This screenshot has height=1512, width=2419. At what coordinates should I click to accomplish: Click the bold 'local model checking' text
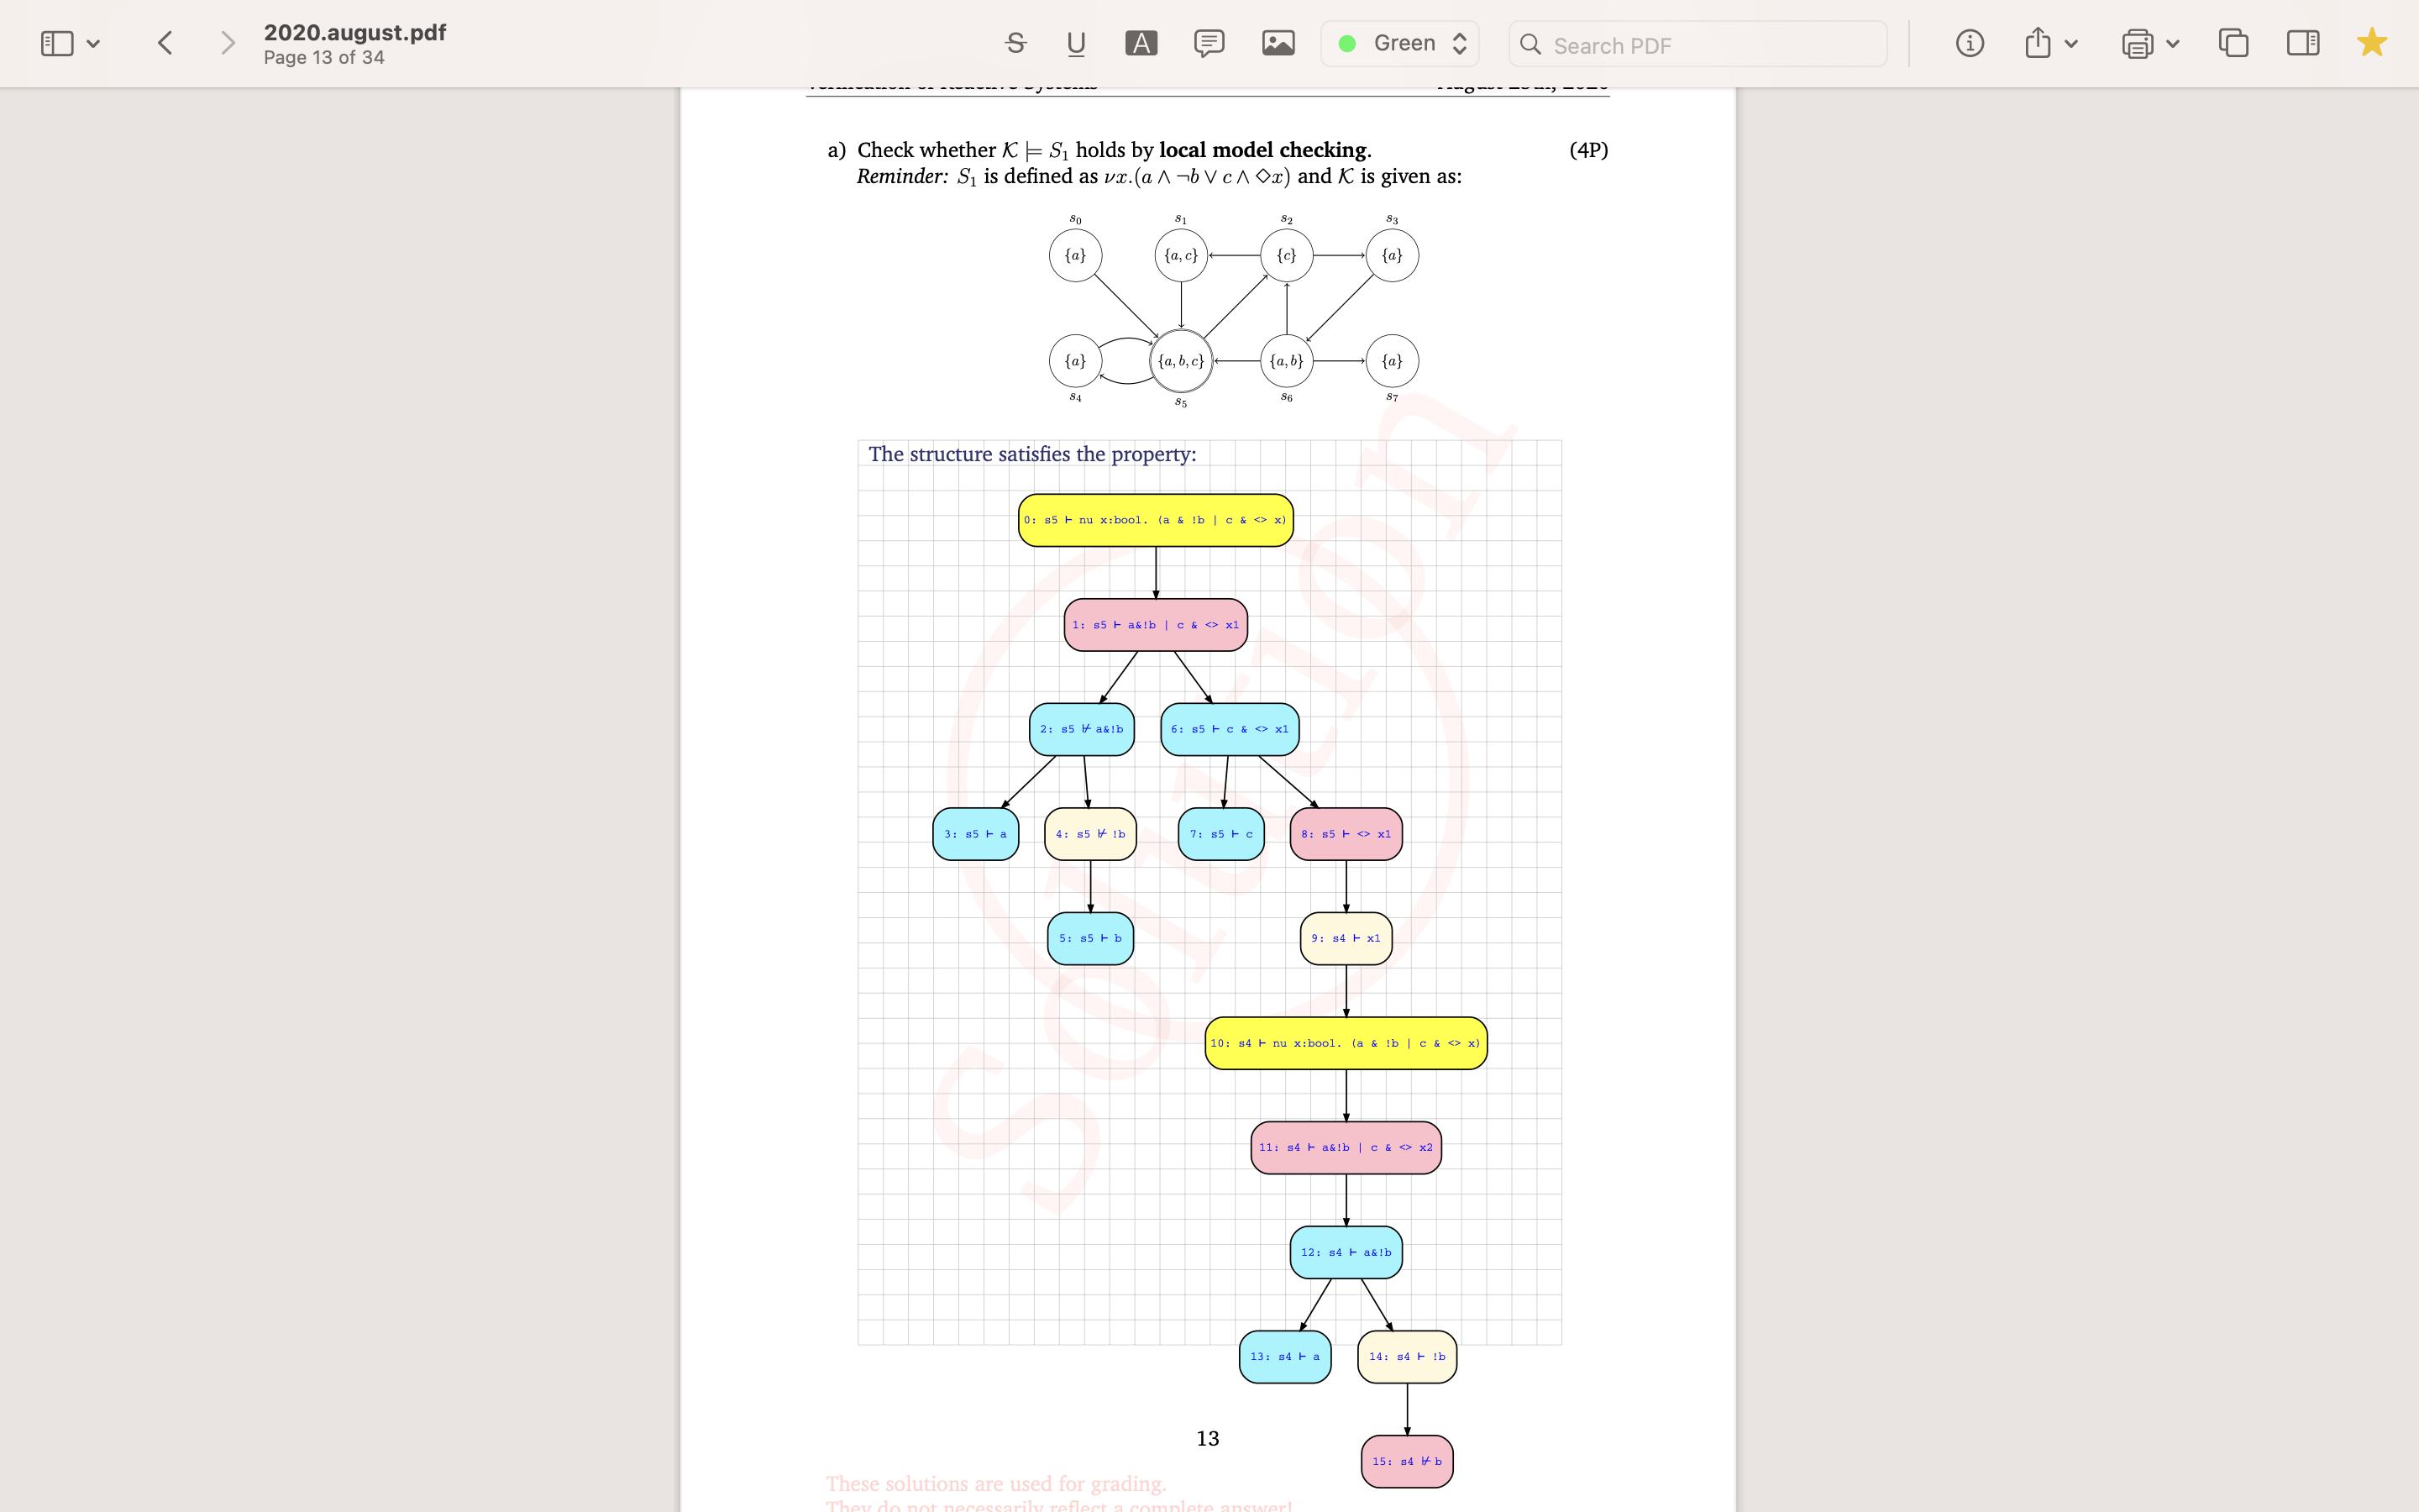(1263, 150)
